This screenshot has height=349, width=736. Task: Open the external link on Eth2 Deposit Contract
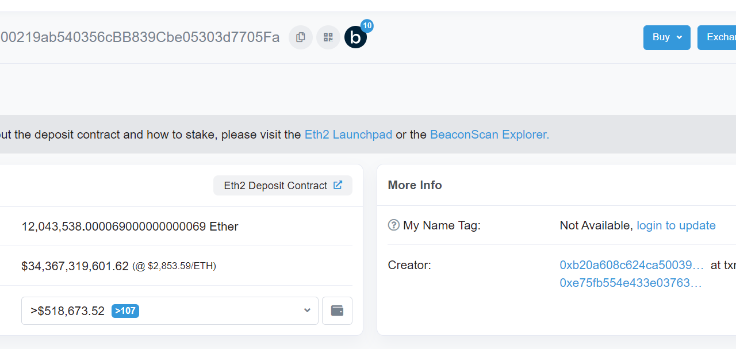point(338,185)
